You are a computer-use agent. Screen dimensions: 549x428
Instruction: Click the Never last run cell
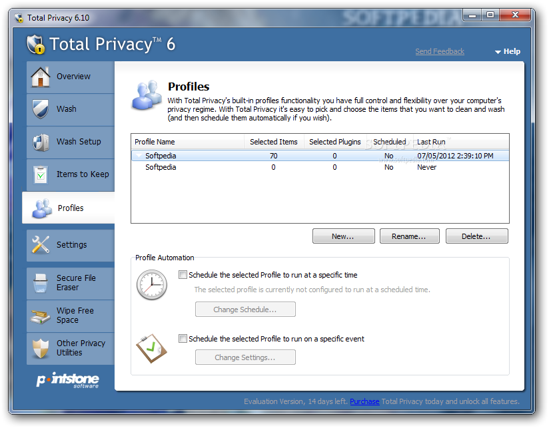point(427,167)
